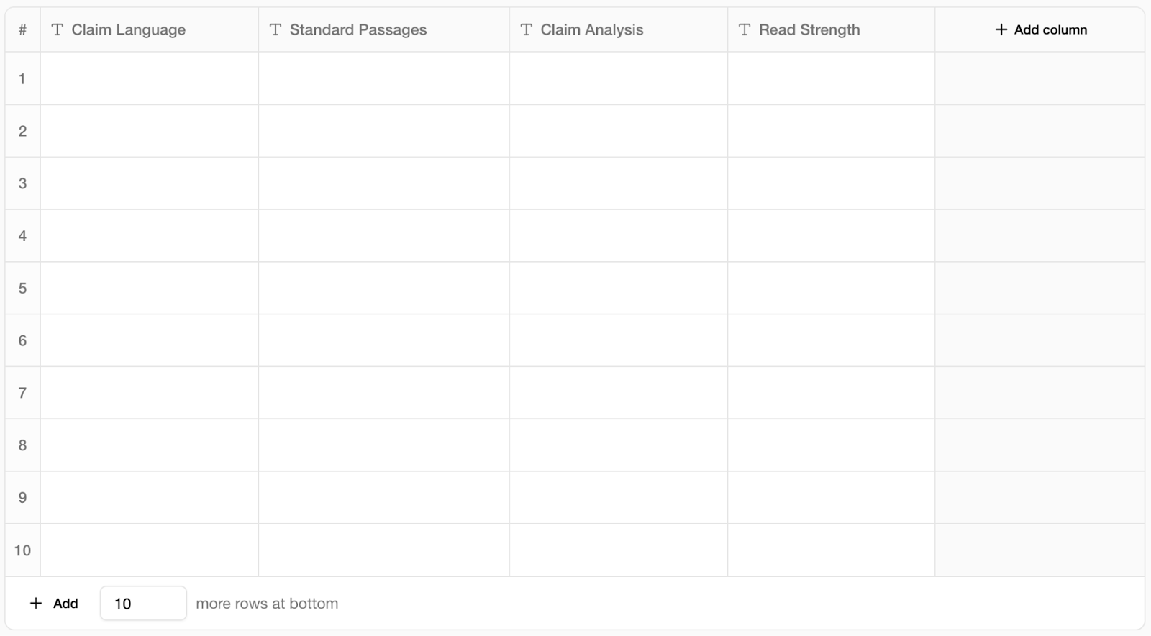Screen dimensions: 1151x636
Task: Click the plus icon next to Add rows
Action: (x=36, y=603)
